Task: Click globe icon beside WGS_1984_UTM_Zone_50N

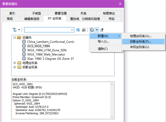Action: (x=24, y=50)
